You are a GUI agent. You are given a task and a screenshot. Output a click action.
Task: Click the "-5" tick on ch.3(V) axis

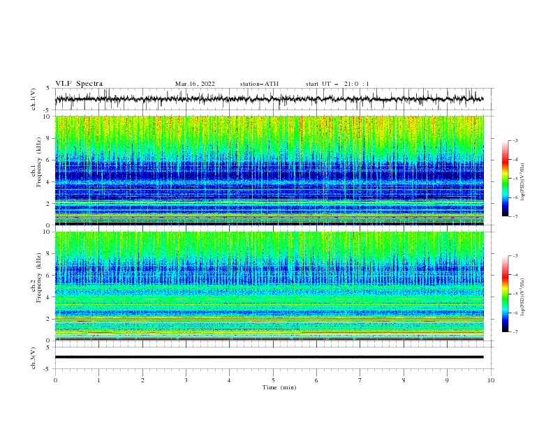pos(47,369)
